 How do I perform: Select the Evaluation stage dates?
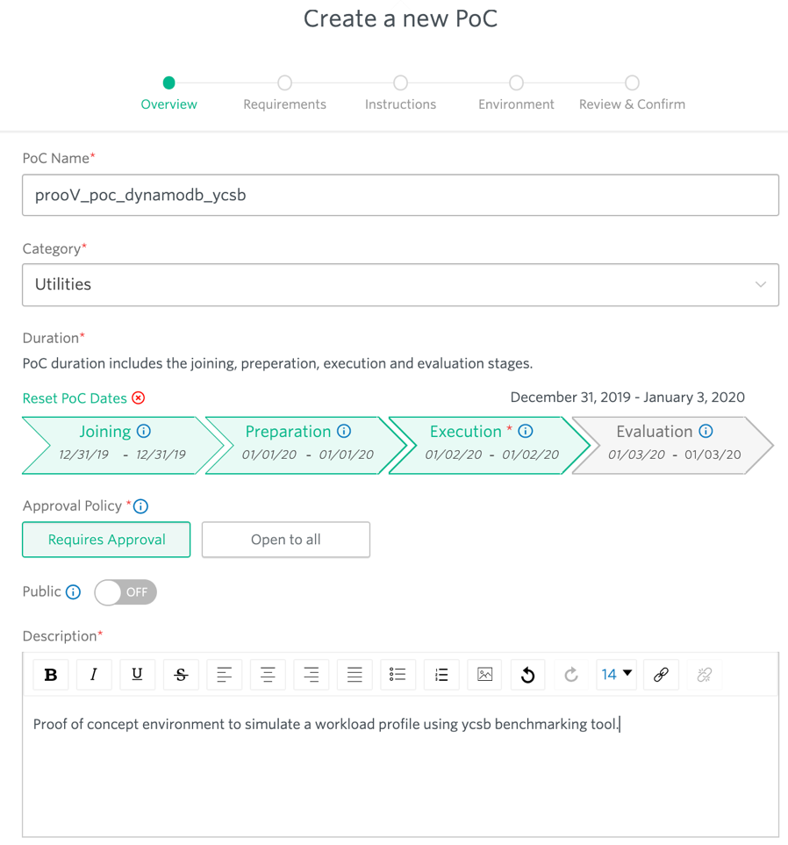[672, 445]
